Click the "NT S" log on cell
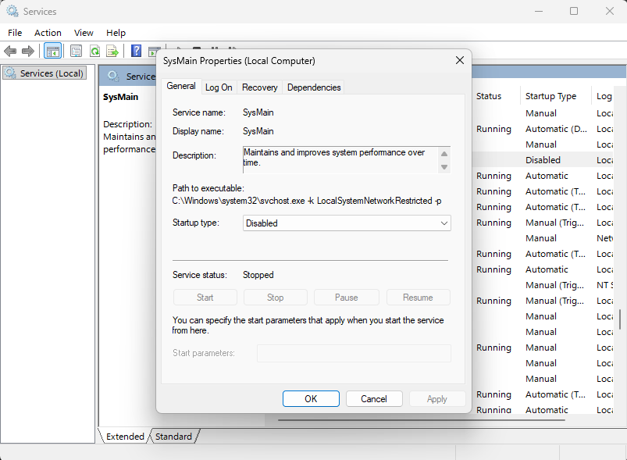This screenshot has width=627, height=460. 604,285
